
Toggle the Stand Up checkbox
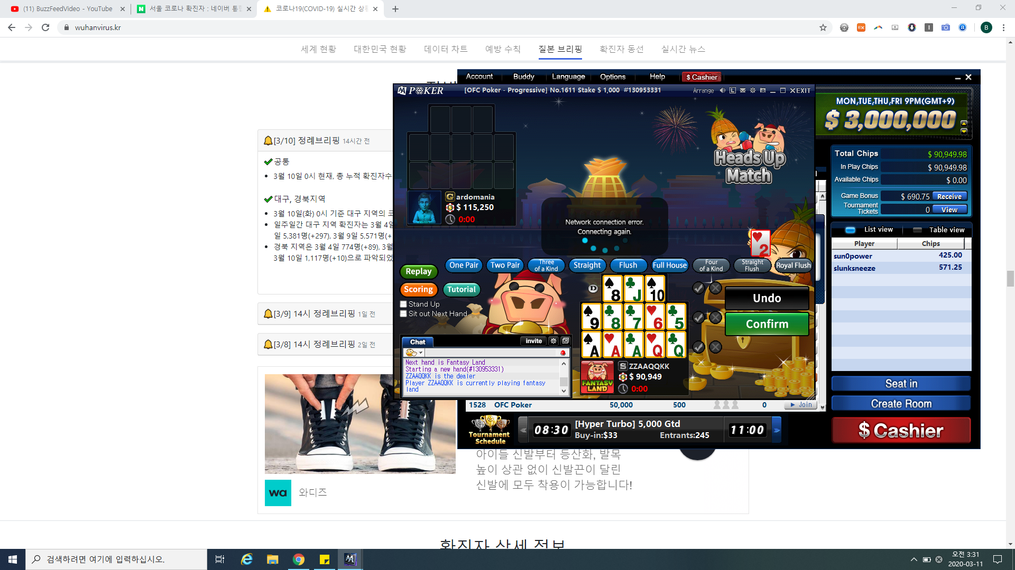[403, 304]
